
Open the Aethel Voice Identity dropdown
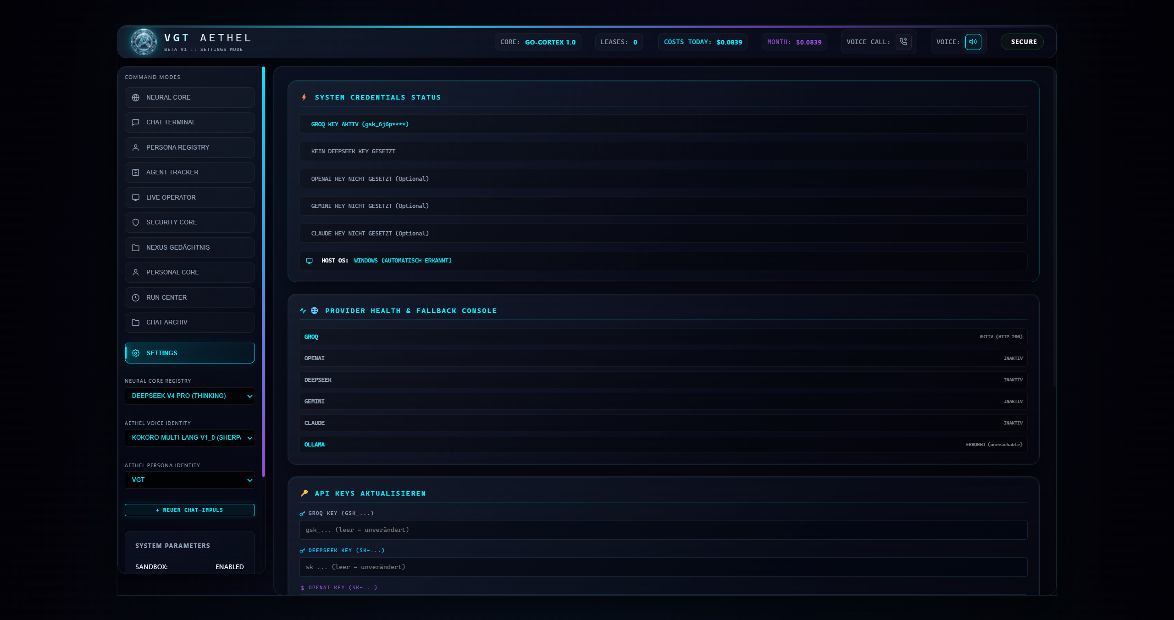[x=190, y=438]
